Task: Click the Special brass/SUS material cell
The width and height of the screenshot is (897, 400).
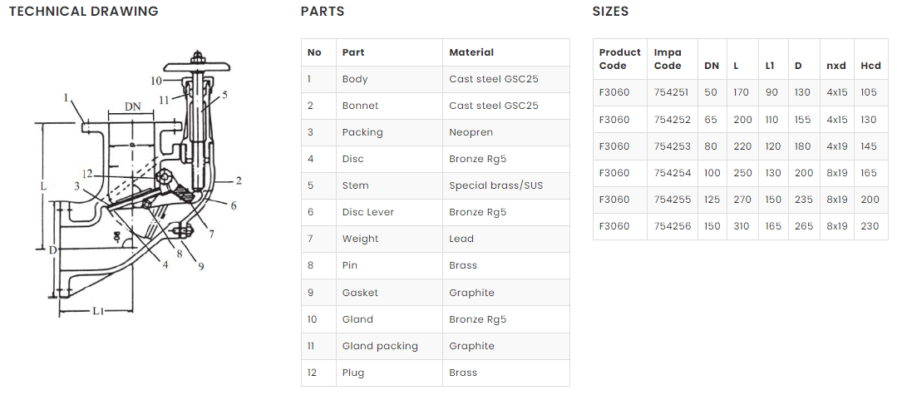Action: tap(495, 185)
